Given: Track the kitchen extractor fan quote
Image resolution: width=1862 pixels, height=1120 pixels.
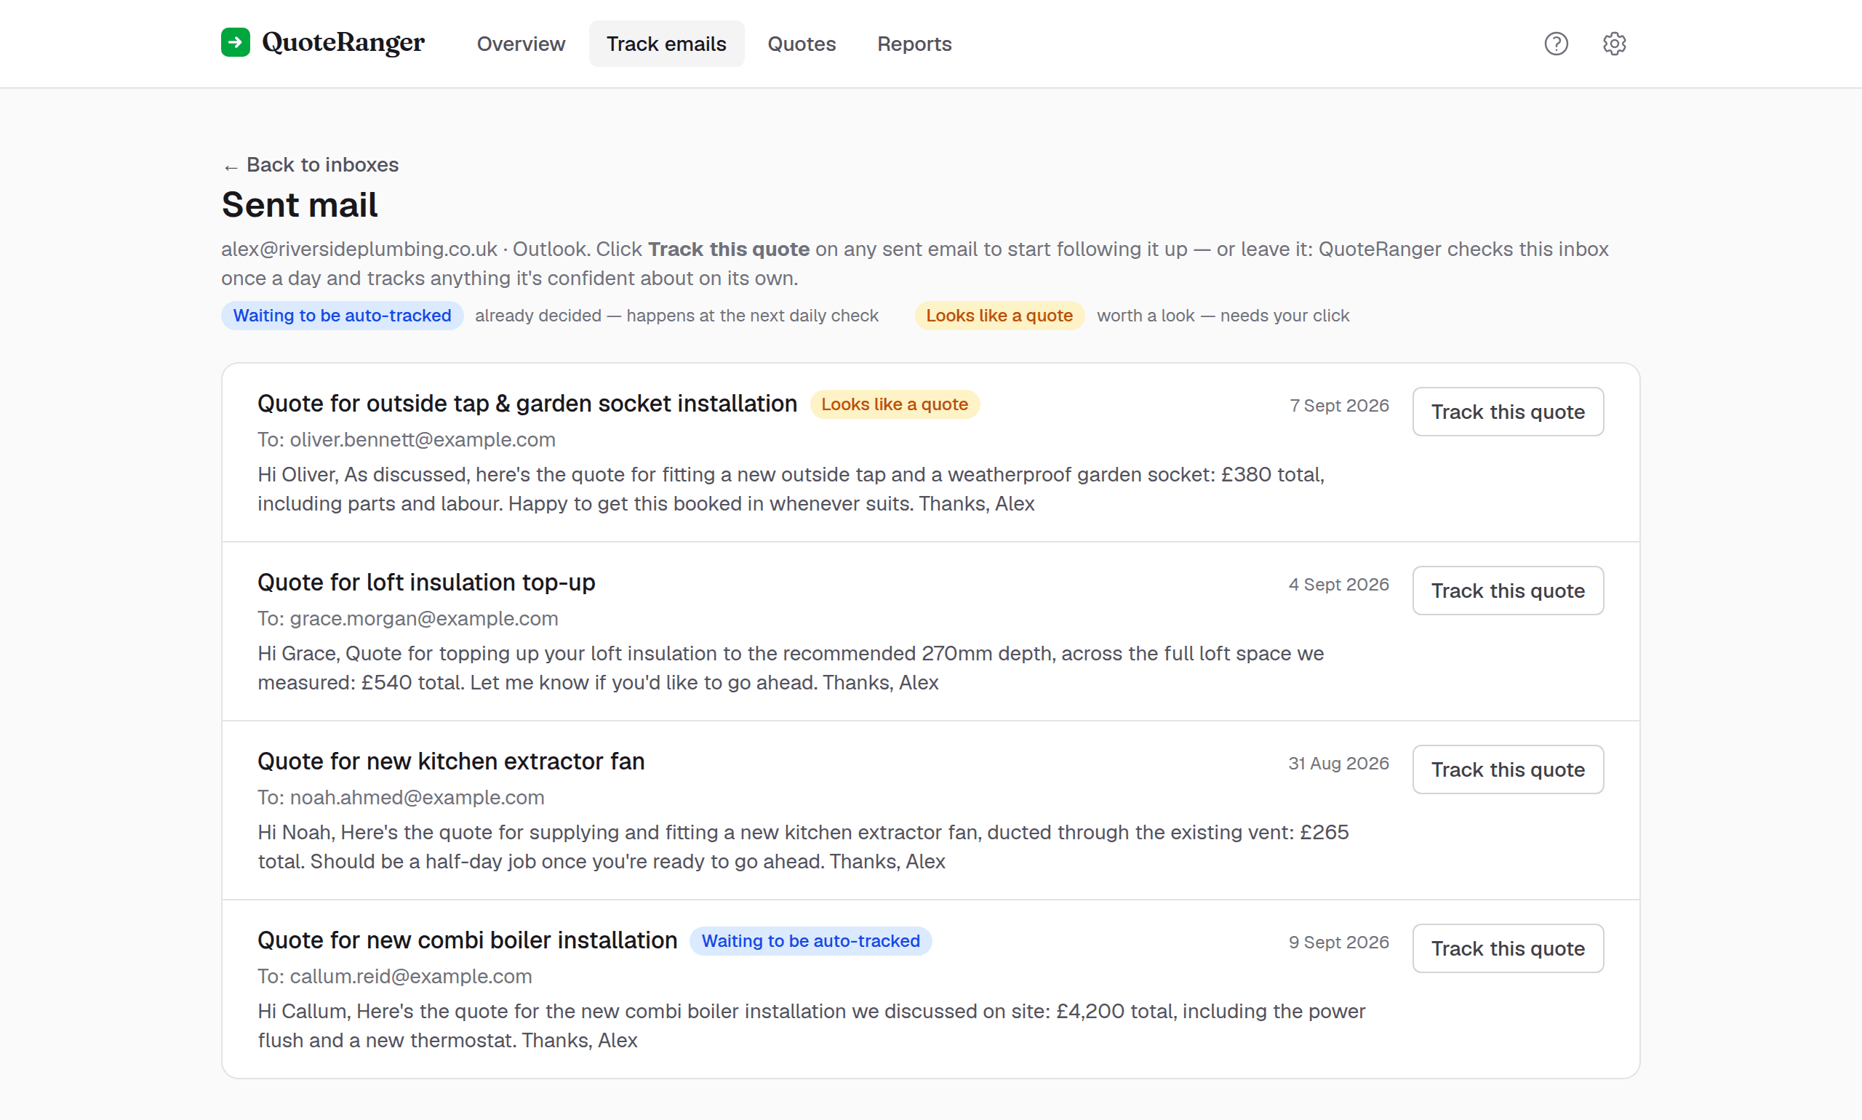Looking at the screenshot, I should pyautogui.click(x=1507, y=769).
